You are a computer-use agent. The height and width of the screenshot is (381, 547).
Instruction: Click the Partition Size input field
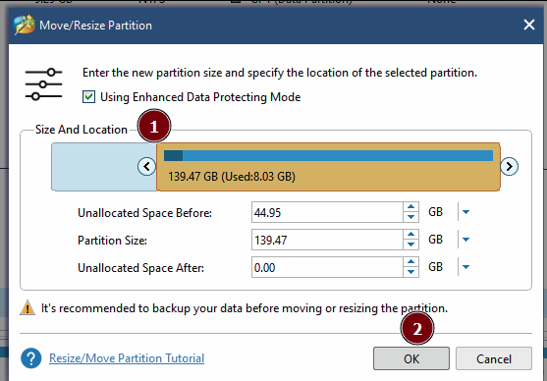[x=327, y=240]
